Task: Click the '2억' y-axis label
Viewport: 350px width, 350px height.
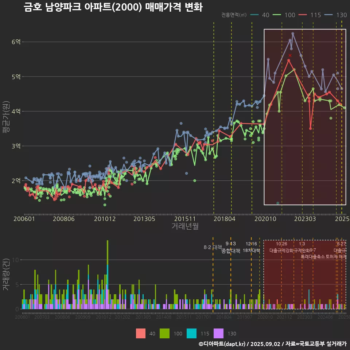Action: coord(16,180)
